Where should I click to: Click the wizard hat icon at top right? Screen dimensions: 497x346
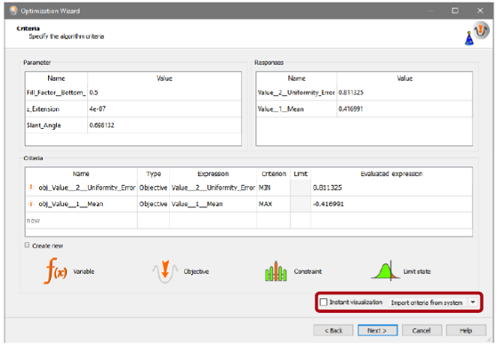(477, 34)
